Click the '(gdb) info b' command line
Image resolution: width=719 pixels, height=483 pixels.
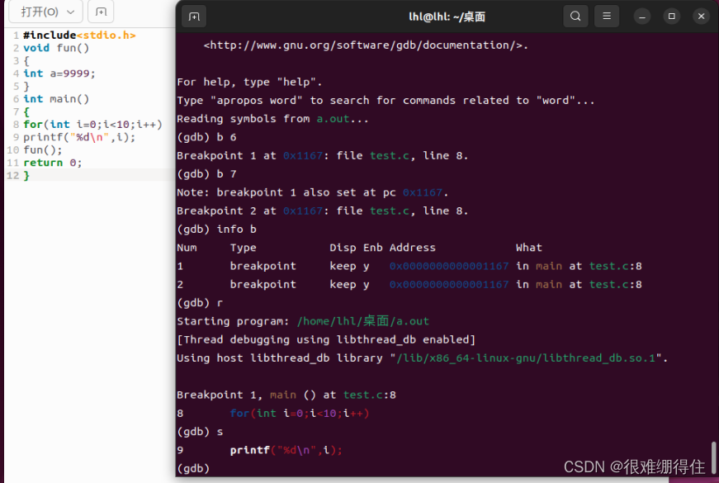[x=217, y=229]
